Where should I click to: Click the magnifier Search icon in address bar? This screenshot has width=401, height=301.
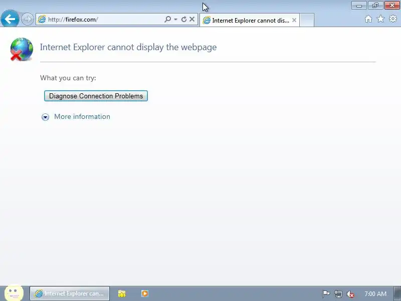167,19
